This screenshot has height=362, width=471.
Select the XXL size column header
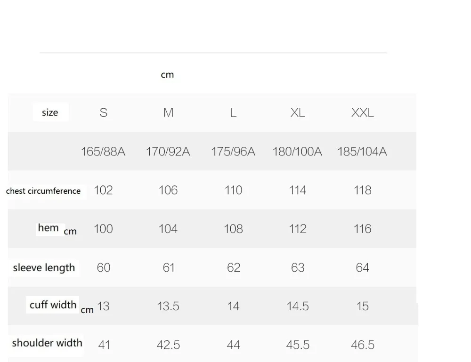point(363,113)
